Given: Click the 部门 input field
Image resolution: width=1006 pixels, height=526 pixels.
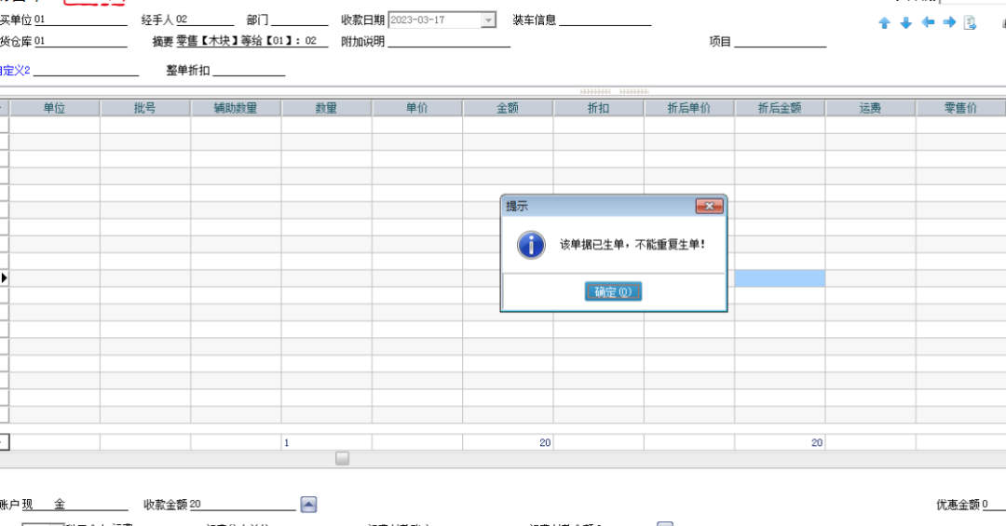Looking at the screenshot, I should click(299, 20).
